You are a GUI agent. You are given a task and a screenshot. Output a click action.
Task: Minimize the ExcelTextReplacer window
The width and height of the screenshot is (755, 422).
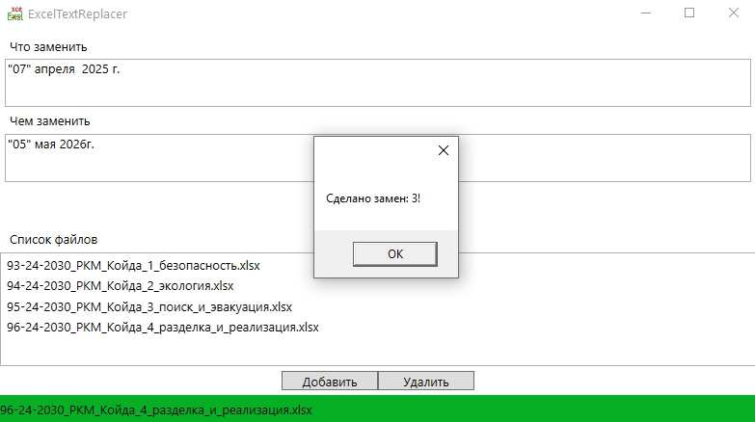click(x=646, y=13)
